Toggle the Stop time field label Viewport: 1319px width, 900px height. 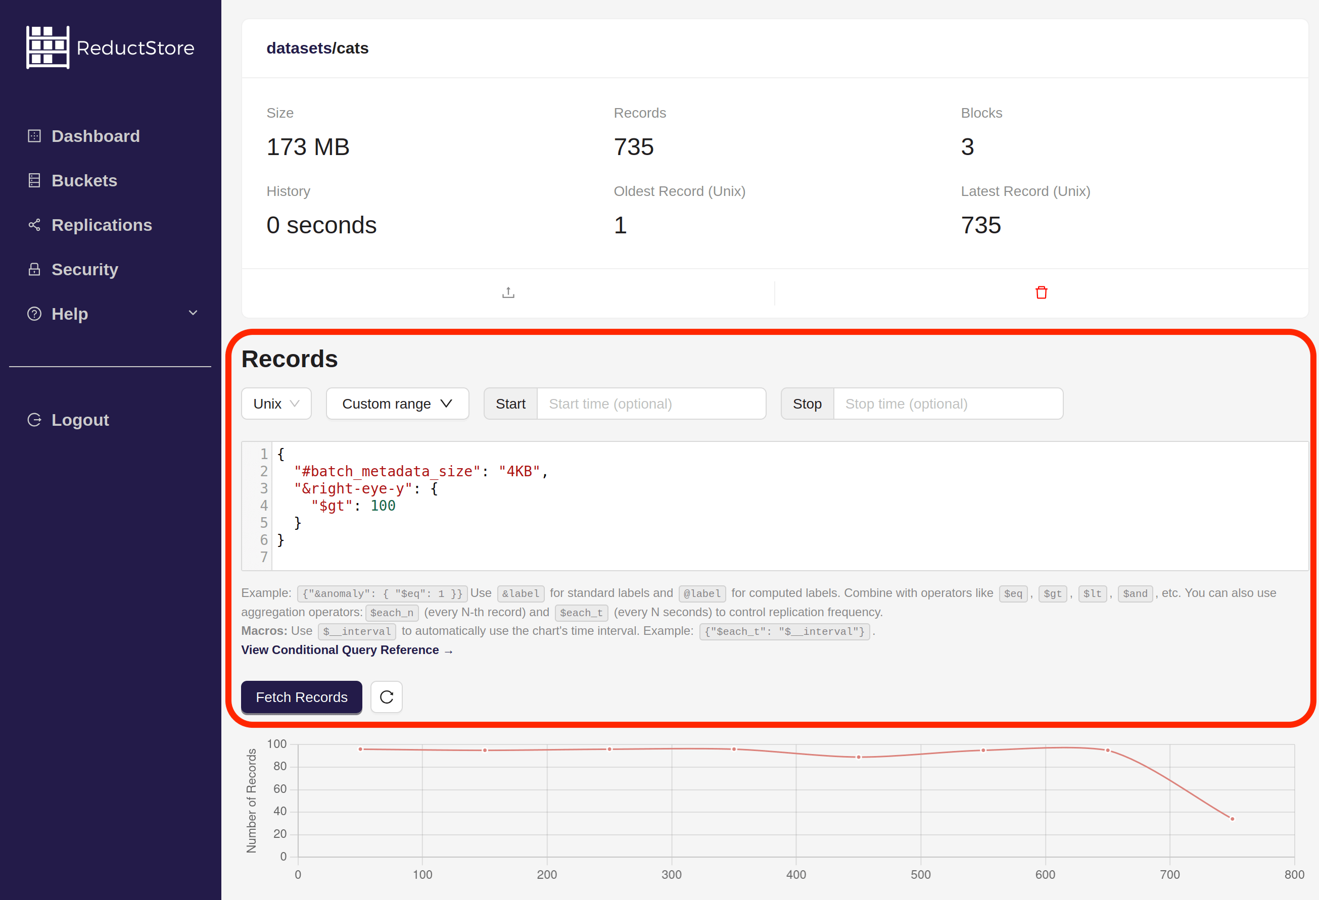point(806,403)
